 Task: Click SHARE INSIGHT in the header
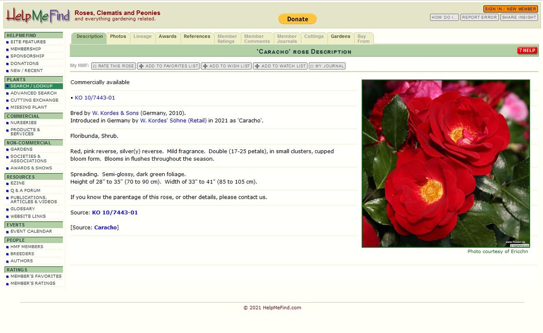[x=519, y=17]
